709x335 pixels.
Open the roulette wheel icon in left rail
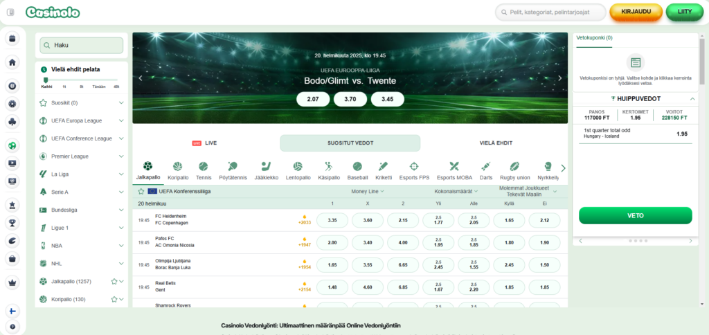tap(12, 85)
